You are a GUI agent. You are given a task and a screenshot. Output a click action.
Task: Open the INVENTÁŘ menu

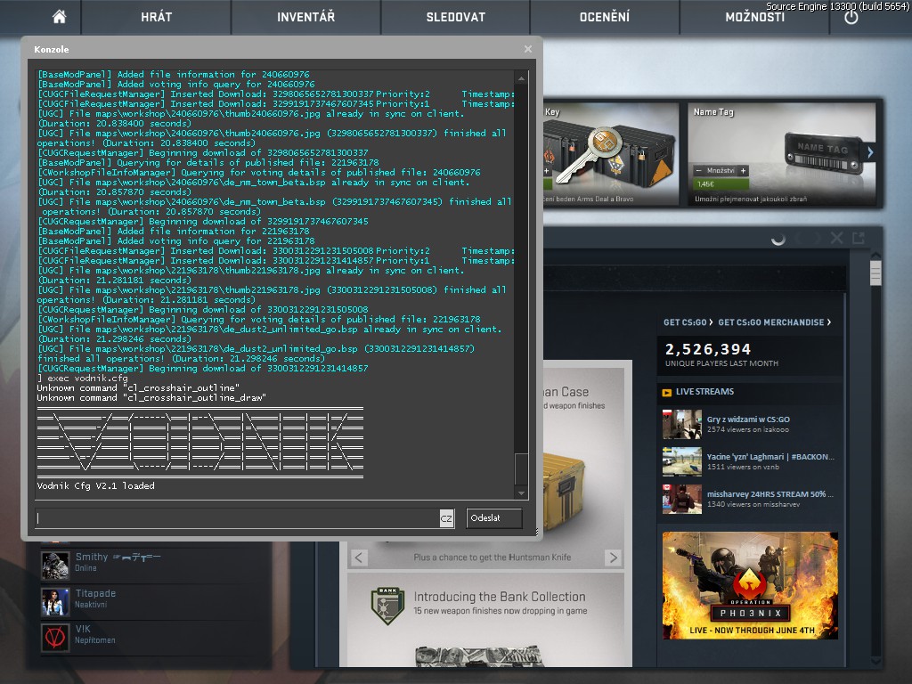point(306,17)
